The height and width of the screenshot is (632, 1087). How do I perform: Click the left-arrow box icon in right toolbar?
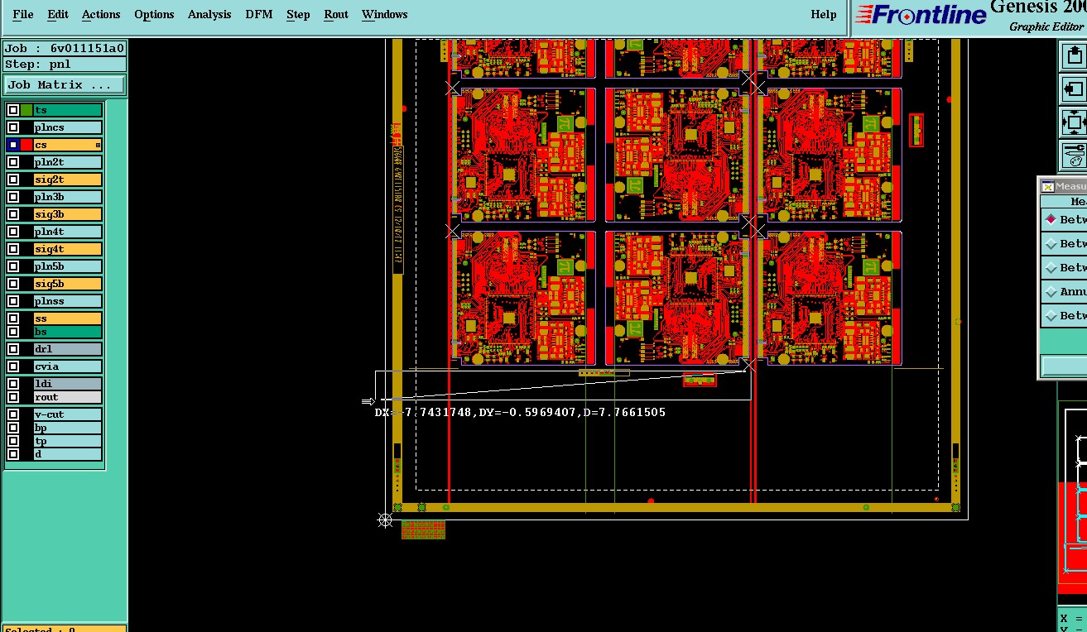tap(1074, 89)
